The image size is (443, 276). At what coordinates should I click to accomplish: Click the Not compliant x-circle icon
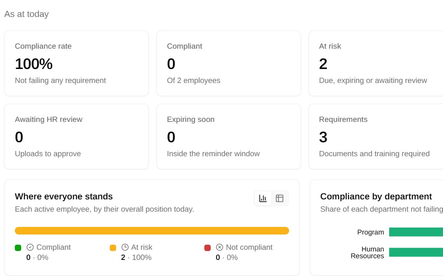(x=220, y=247)
